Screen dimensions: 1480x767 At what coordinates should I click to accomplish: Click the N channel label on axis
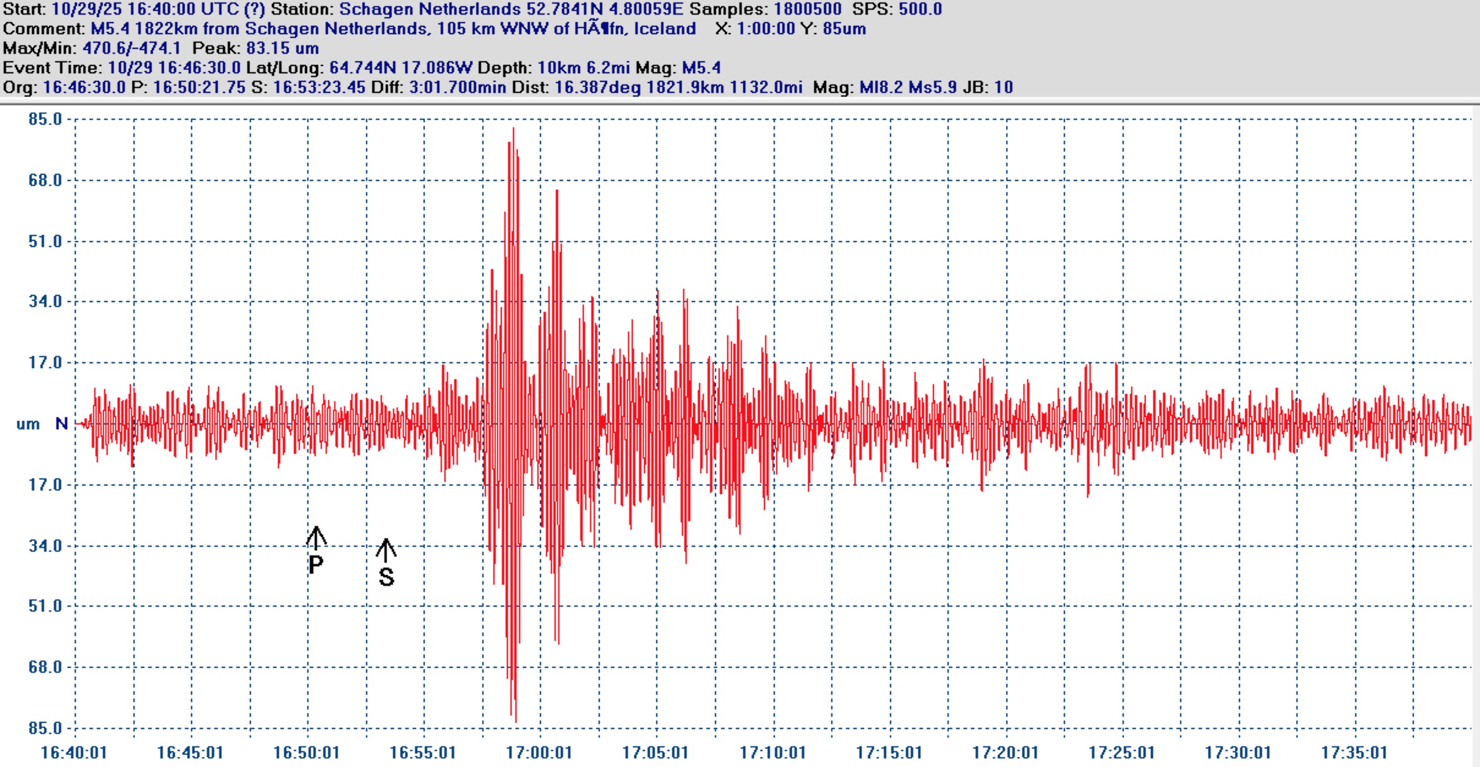coord(61,423)
